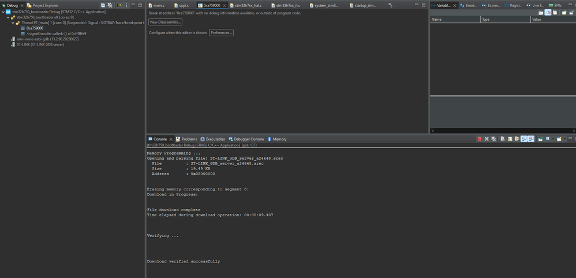Toggle Show Type Names in Variables toolbar
The image size is (576, 278).
coord(541,13)
